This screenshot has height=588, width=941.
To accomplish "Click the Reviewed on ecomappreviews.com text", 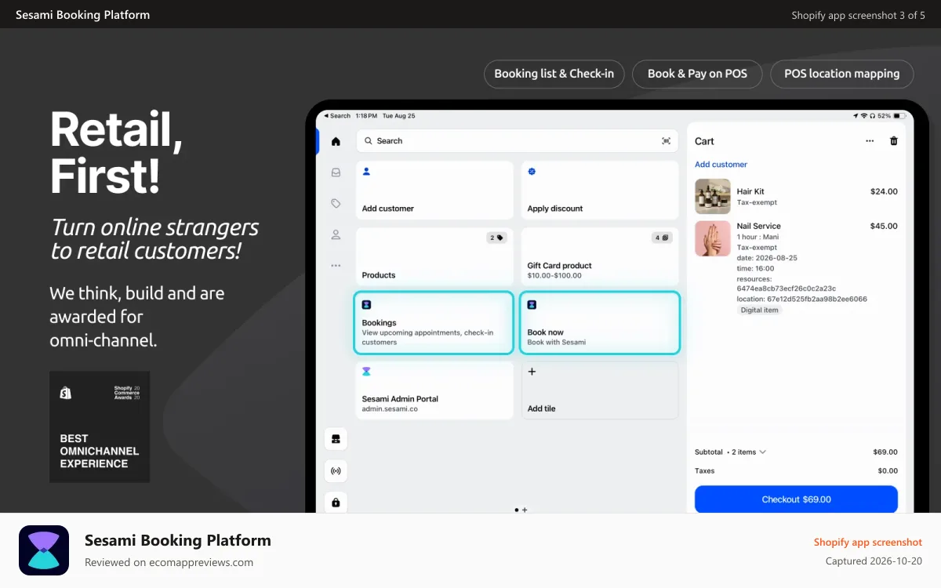I will 169,562.
